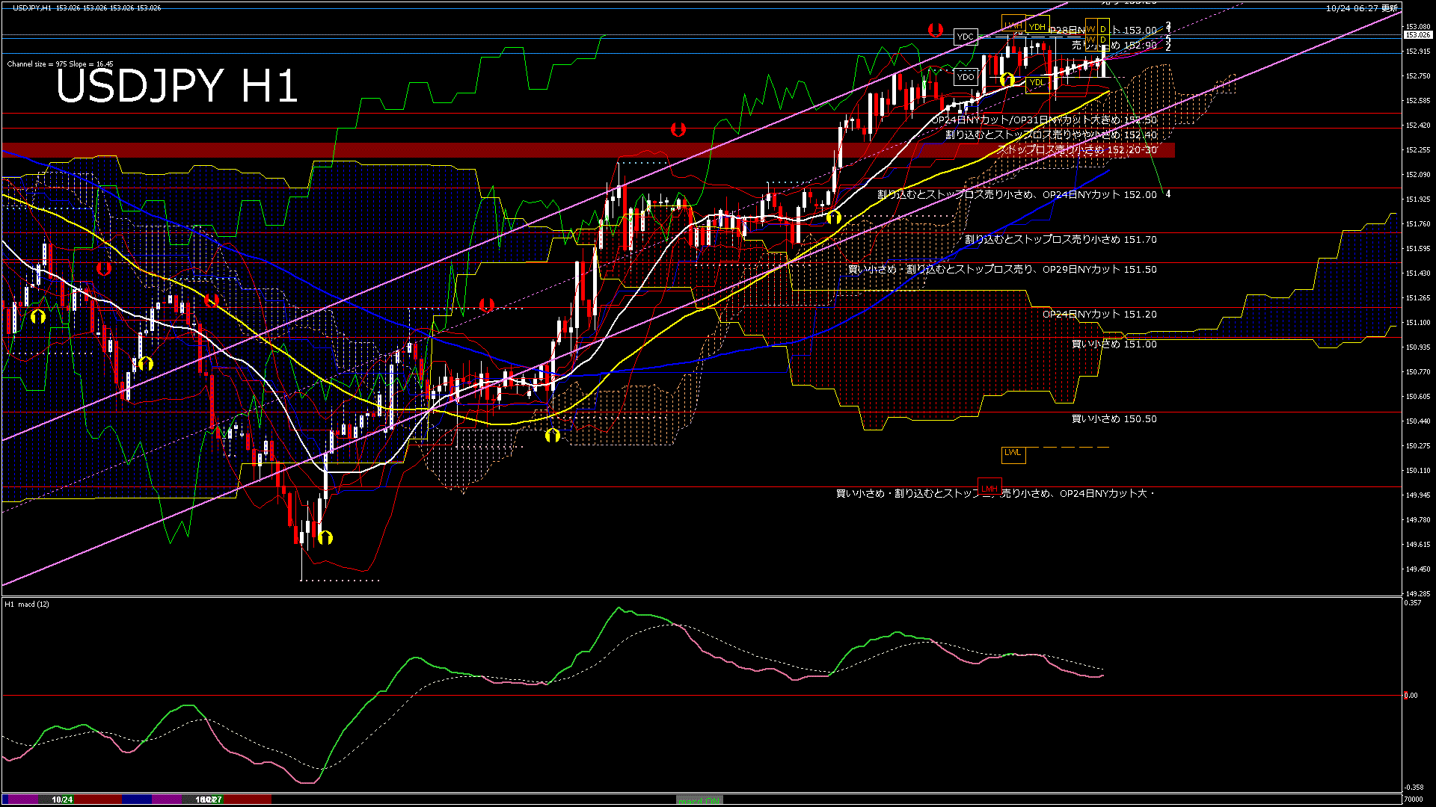The image size is (1436, 807).
Task: Click the current price tag 153.026 on the axis
Action: pos(1417,35)
